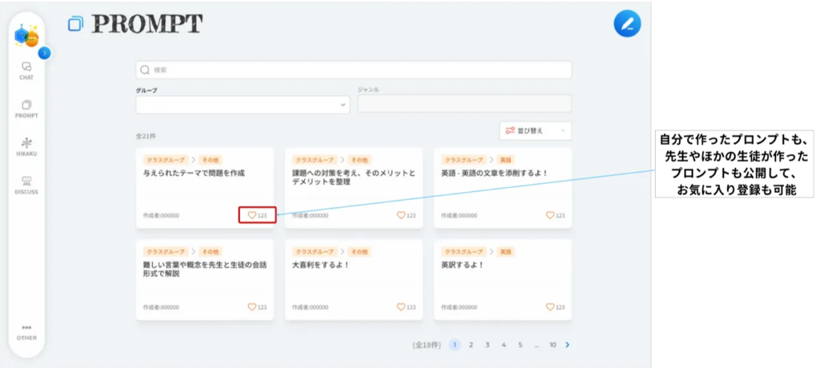Screen dimensions: 820x368
Task: Click the magnifier icon in the search bar
Action: [145, 70]
